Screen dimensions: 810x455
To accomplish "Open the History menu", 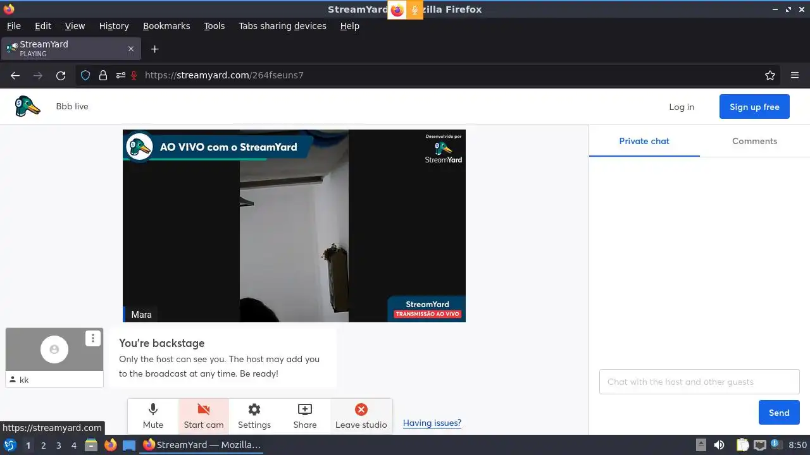I will click(x=114, y=26).
